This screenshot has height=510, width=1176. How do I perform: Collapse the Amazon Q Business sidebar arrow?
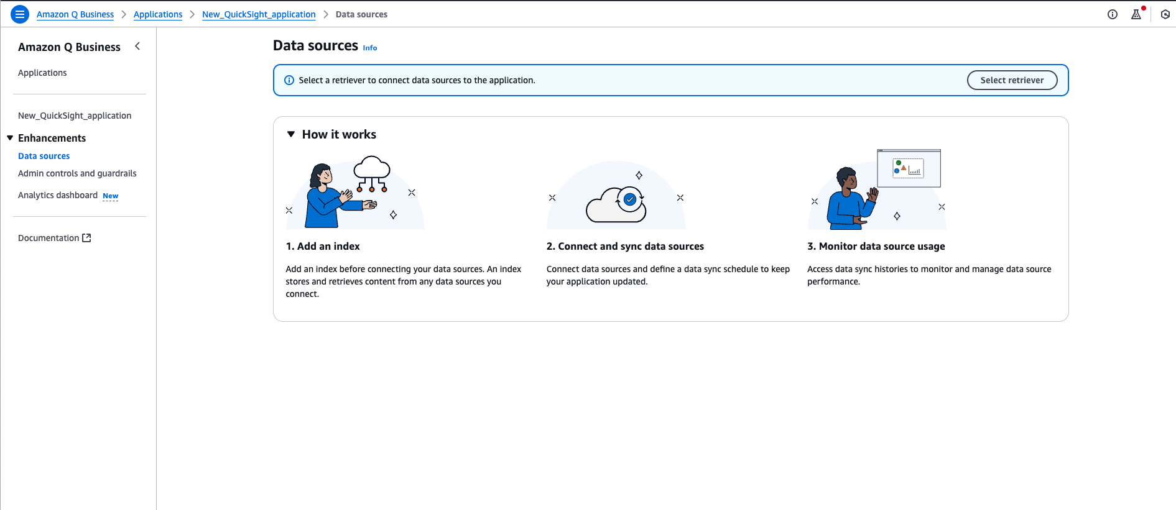(137, 46)
